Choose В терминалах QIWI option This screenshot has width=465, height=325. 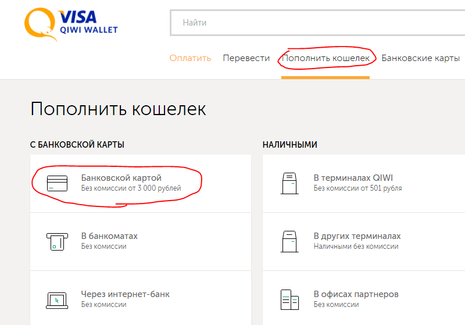[x=364, y=183]
